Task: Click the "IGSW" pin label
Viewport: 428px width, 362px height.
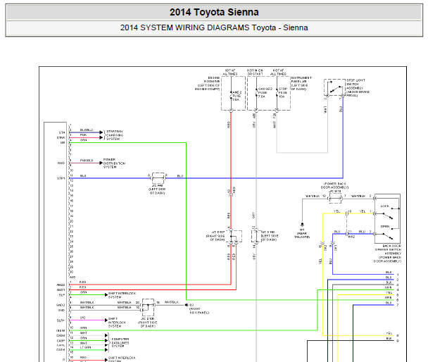Action: point(61,330)
